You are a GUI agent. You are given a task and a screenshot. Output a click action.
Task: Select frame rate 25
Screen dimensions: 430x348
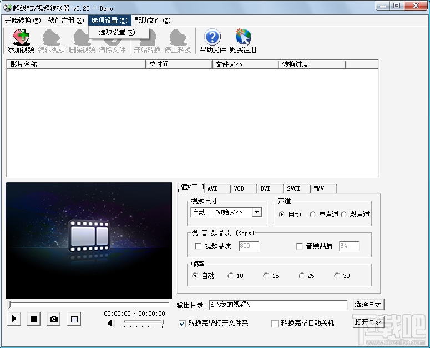pyautogui.click(x=301, y=276)
